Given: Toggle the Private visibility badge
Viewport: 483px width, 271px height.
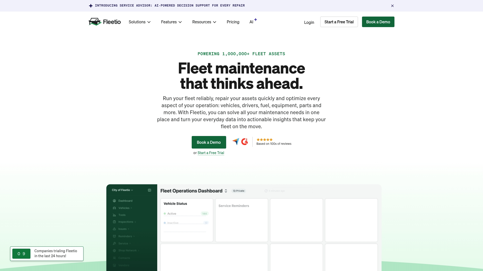Looking at the screenshot, I should (x=239, y=191).
